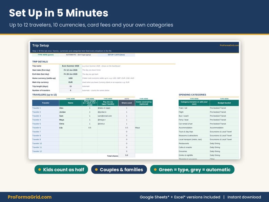Click the Number of travelers value "6"
Image resolution: width=269 pixels, height=202 pixels.
[70, 90]
